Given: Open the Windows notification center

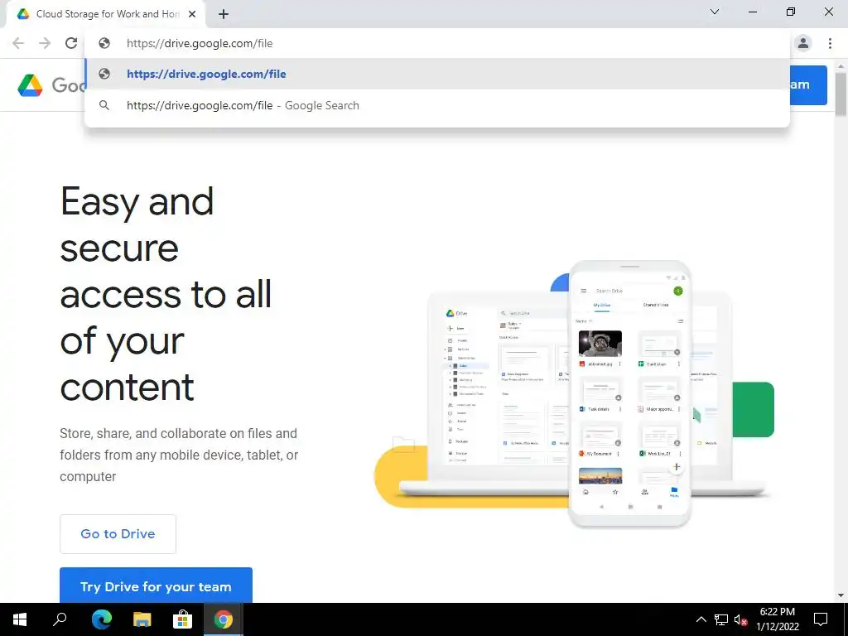Looking at the screenshot, I should (821, 619).
